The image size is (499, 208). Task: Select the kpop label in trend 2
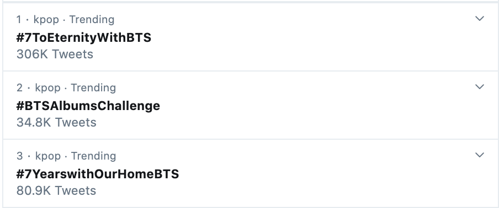pyautogui.click(x=47, y=88)
